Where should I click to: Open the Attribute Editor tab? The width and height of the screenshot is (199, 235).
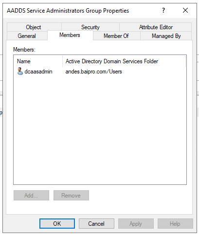coord(156,27)
